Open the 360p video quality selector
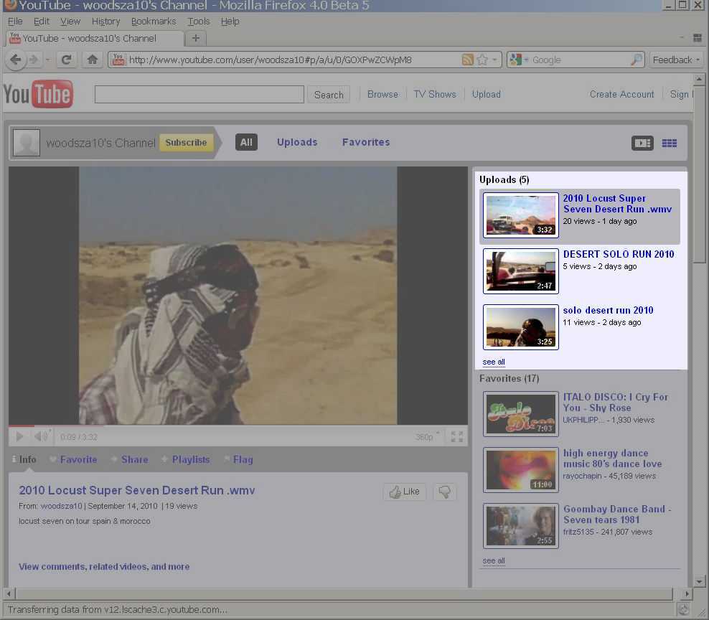The image size is (709, 620). (424, 437)
